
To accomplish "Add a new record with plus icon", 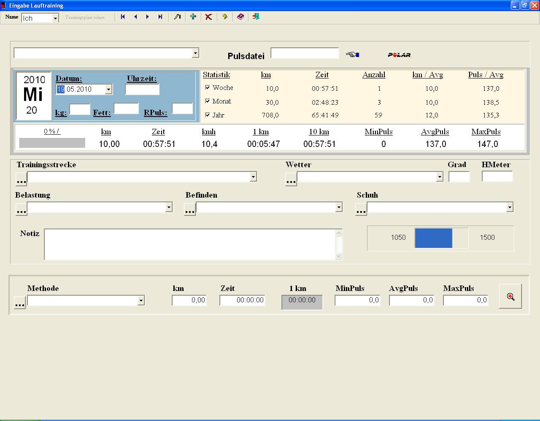I will tap(193, 17).
